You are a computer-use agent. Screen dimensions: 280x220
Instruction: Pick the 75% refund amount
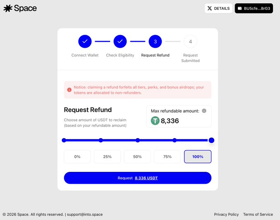(167, 157)
